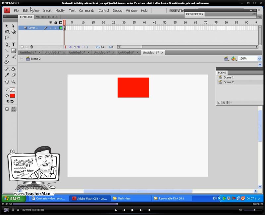The width and height of the screenshot is (265, 215).
Task: Select the Pencil tool
Action: [x=7, y=56]
